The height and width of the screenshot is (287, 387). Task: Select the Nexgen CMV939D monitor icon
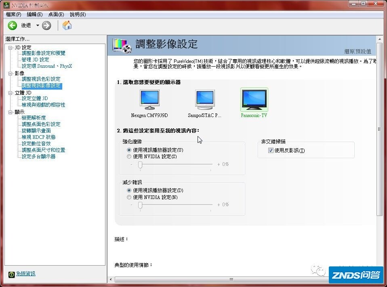click(x=149, y=100)
